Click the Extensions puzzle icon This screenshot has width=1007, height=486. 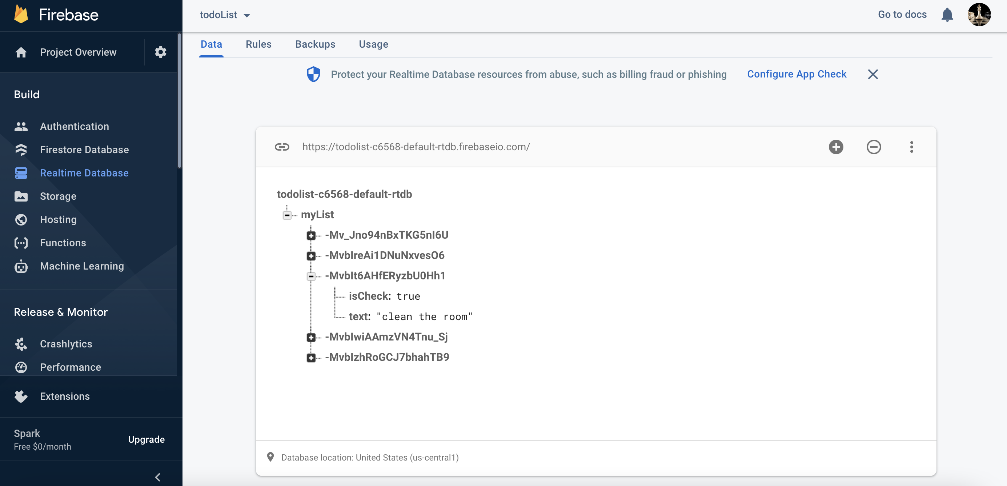21,396
